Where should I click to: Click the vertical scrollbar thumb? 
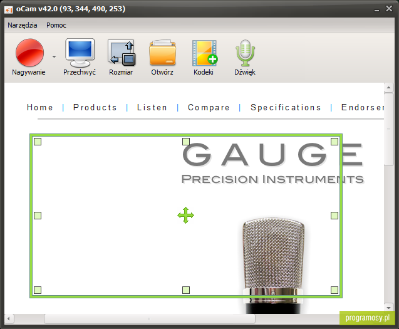pyautogui.click(x=388, y=129)
